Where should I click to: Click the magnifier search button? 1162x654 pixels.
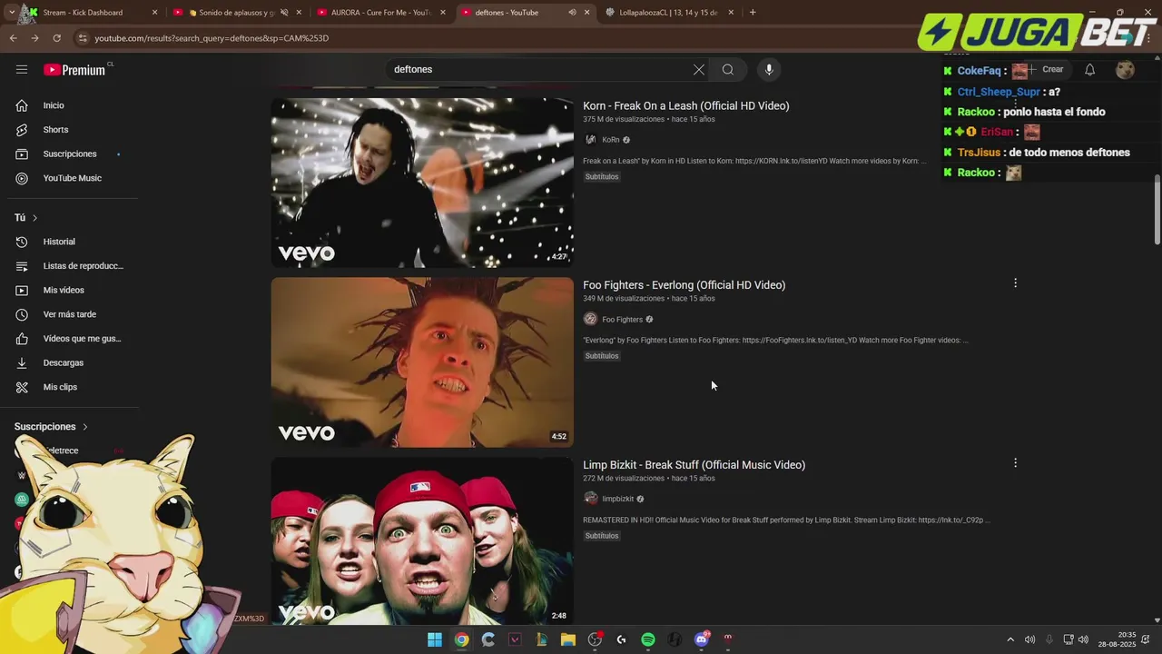coord(728,70)
